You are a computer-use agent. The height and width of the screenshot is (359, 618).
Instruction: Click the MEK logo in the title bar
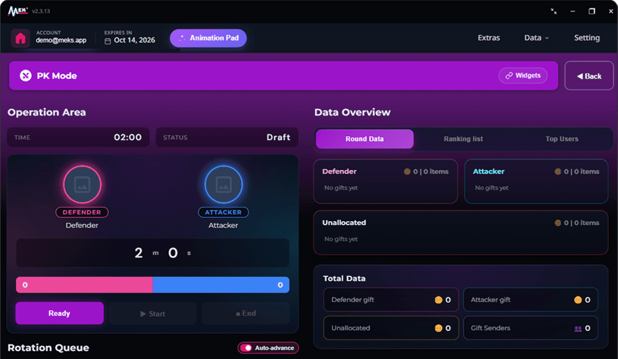(18, 11)
